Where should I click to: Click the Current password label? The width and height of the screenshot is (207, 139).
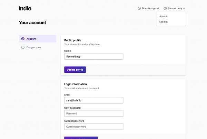click(74, 121)
